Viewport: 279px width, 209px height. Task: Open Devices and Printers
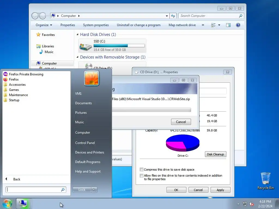point(89,152)
